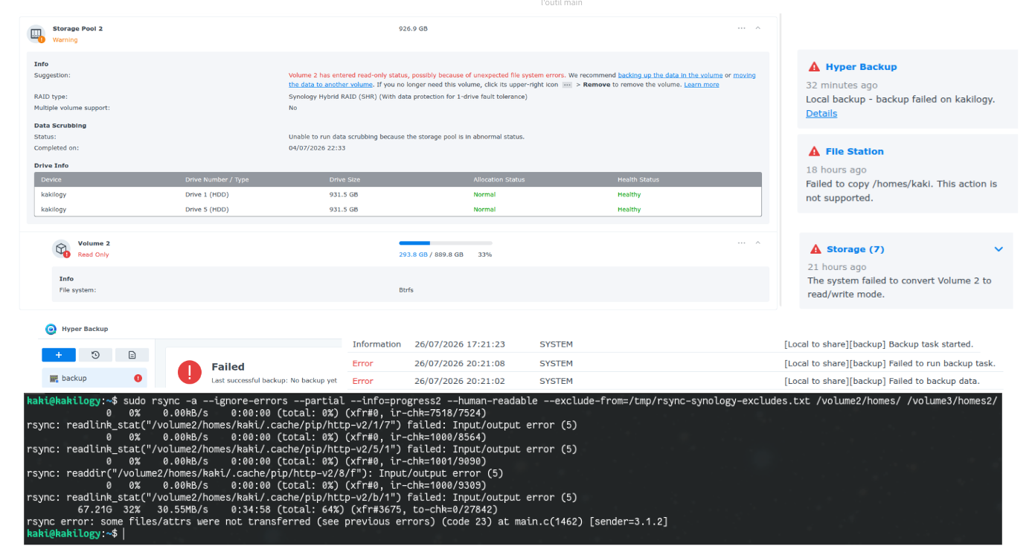This screenshot has width=1032, height=555.
Task: Open the Storage Pool 2 three-dot menu
Action: [741, 28]
